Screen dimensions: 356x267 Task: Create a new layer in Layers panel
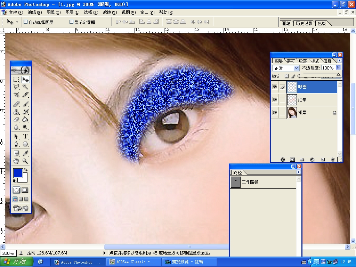pos(323,160)
